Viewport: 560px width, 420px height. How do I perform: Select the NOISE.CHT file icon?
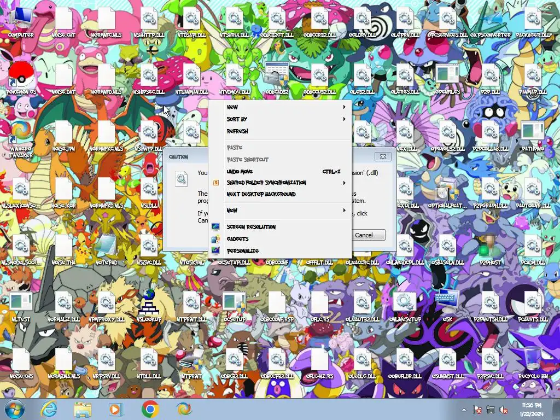pyautogui.click(x=63, y=22)
